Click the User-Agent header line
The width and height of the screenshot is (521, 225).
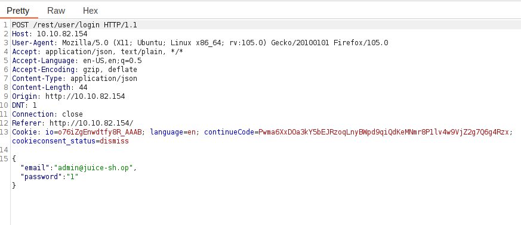pos(200,43)
